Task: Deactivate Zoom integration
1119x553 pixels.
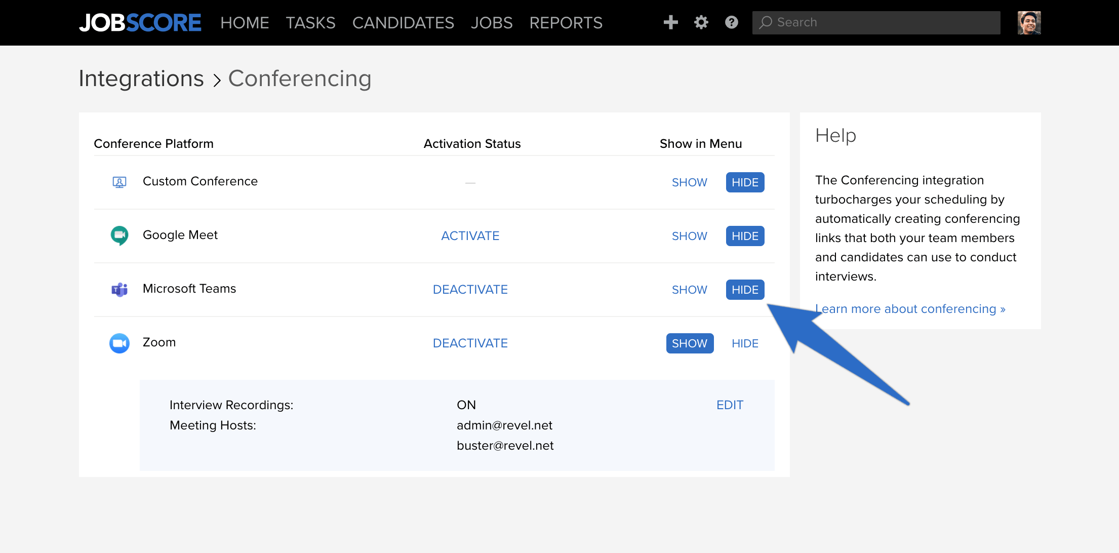Action: click(470, 343)
